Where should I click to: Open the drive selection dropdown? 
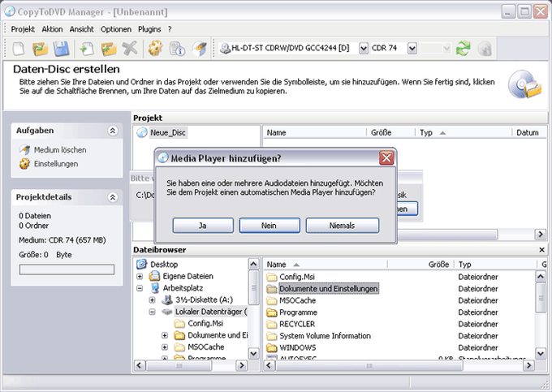click(x=364, y=48)
